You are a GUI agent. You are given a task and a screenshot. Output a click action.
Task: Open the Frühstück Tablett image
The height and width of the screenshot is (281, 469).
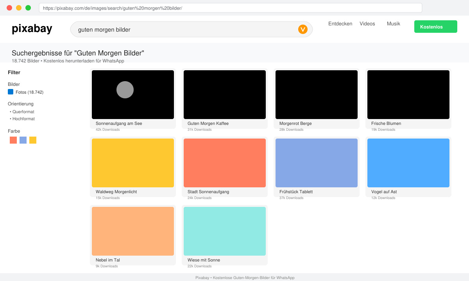coord(317,163)
